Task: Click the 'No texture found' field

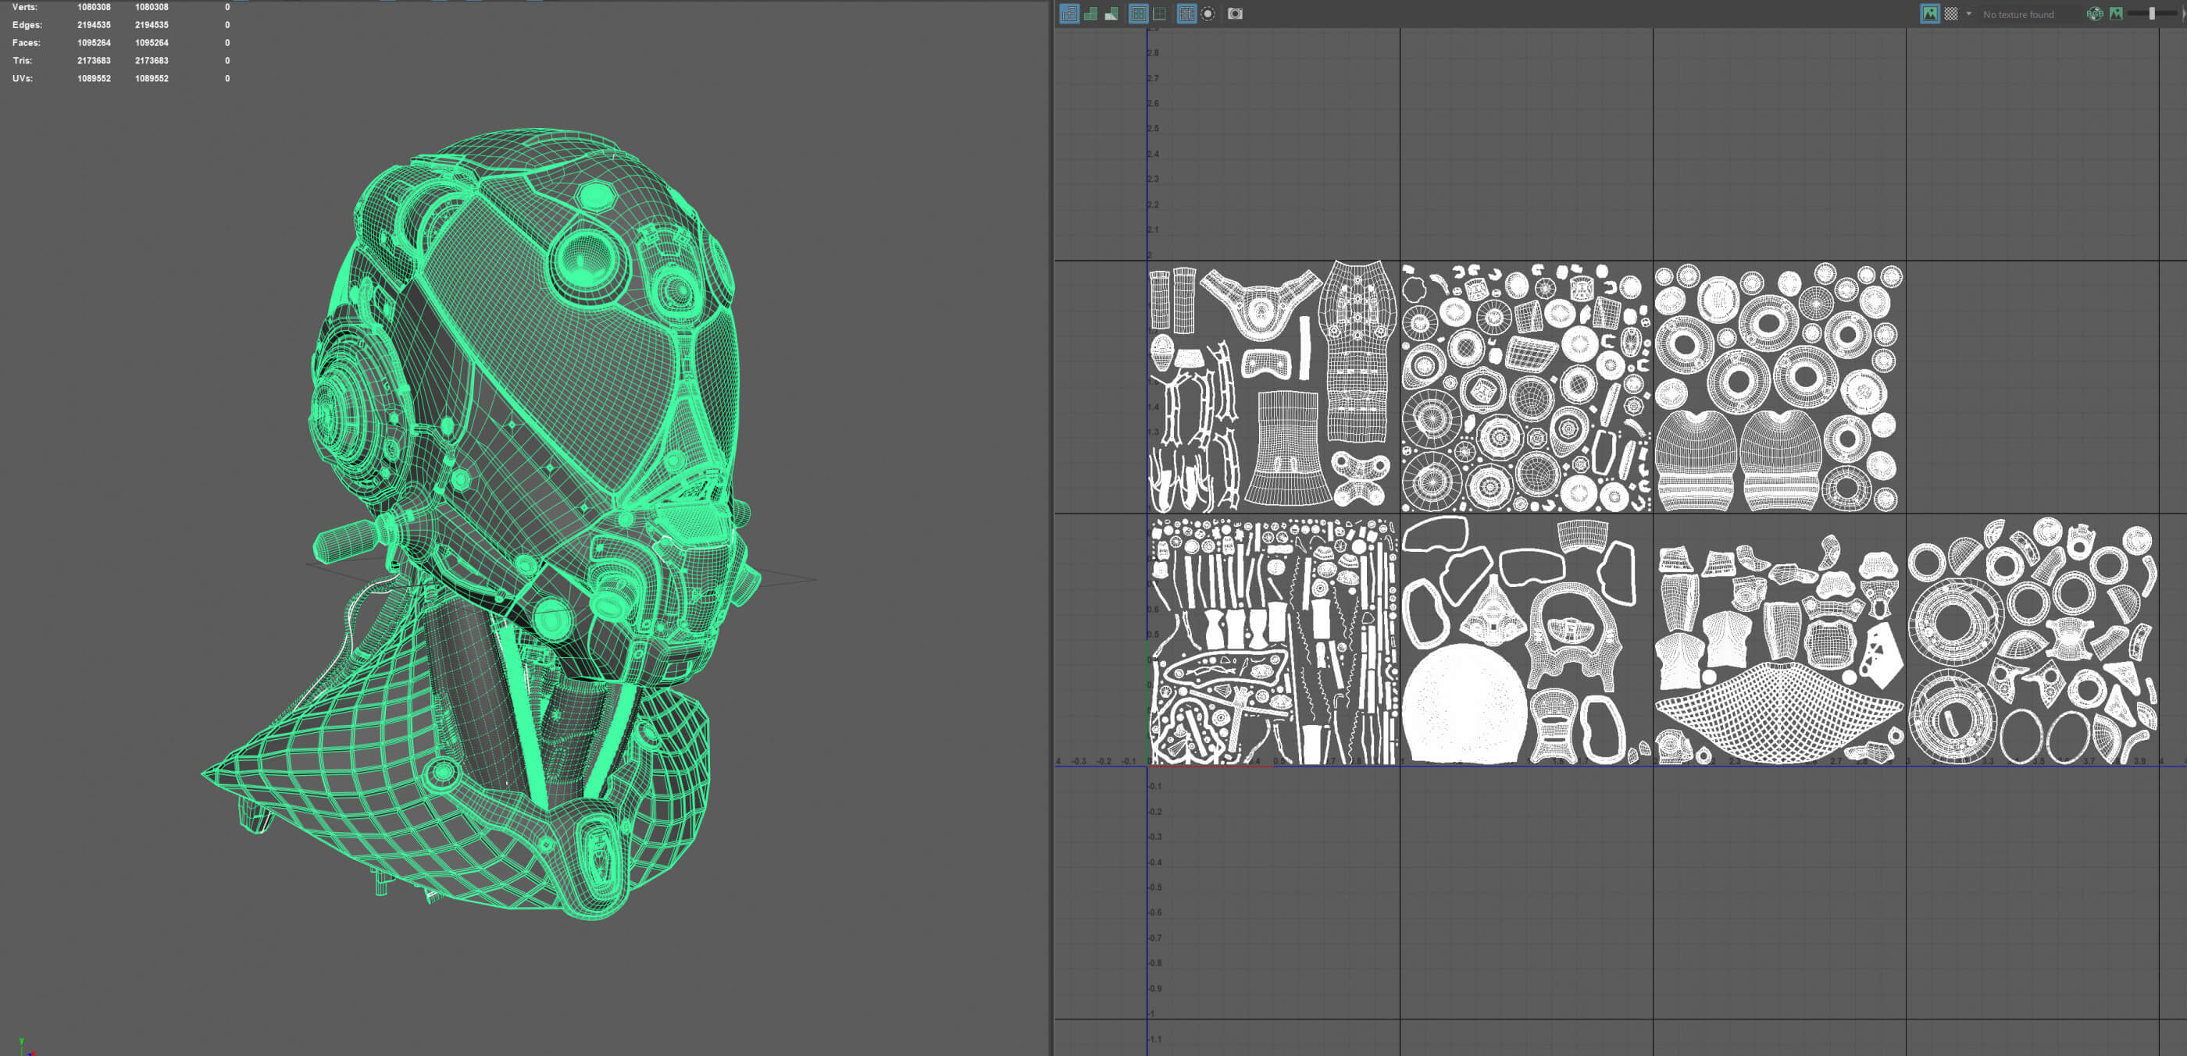Action: coord(2018,14)
